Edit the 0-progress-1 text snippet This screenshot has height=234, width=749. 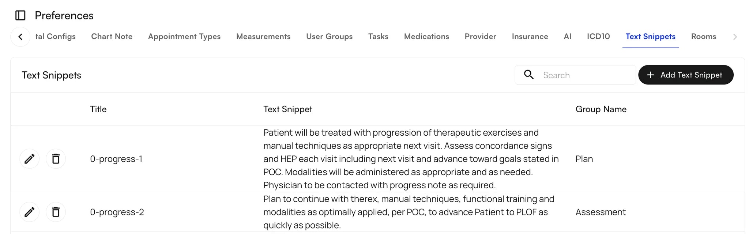point(29,159)
